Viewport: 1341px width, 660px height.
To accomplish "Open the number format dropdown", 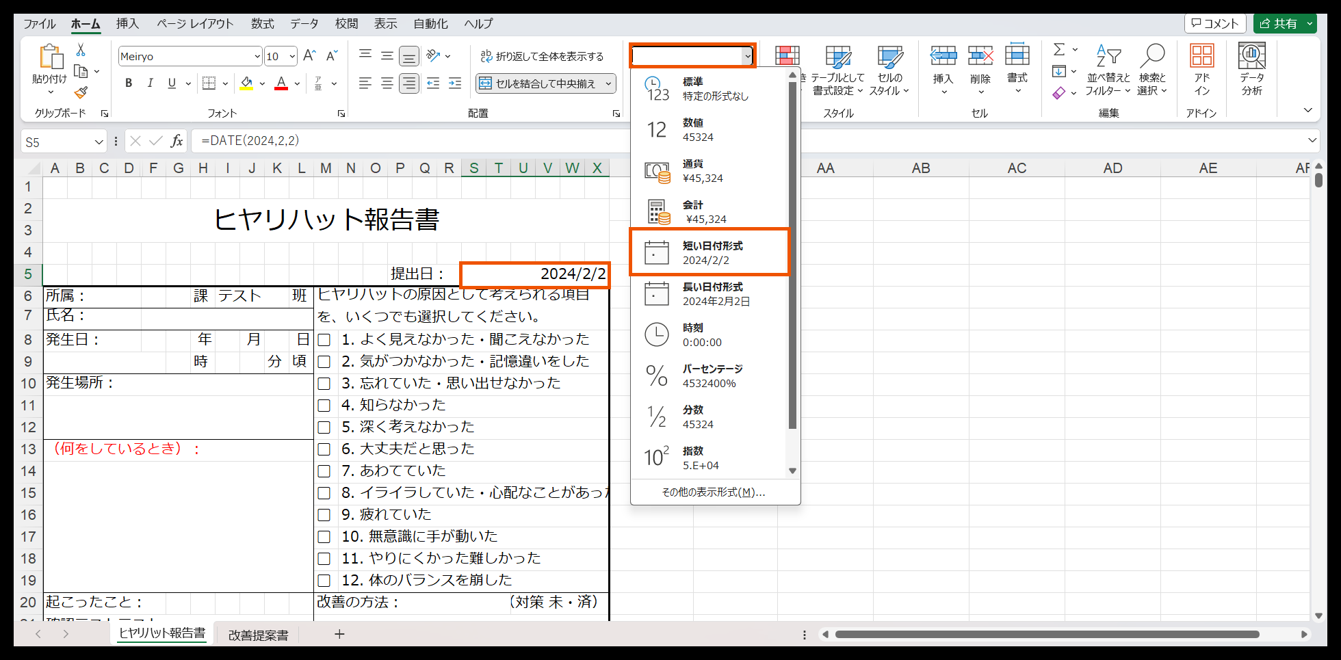I will (748, 55).
